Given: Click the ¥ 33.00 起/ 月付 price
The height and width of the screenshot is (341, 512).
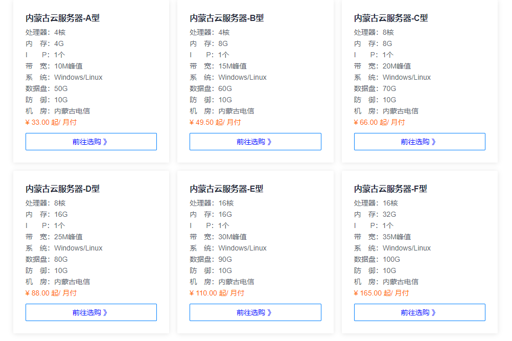Looking at the screenshot, I should click(x=51, y=122).
